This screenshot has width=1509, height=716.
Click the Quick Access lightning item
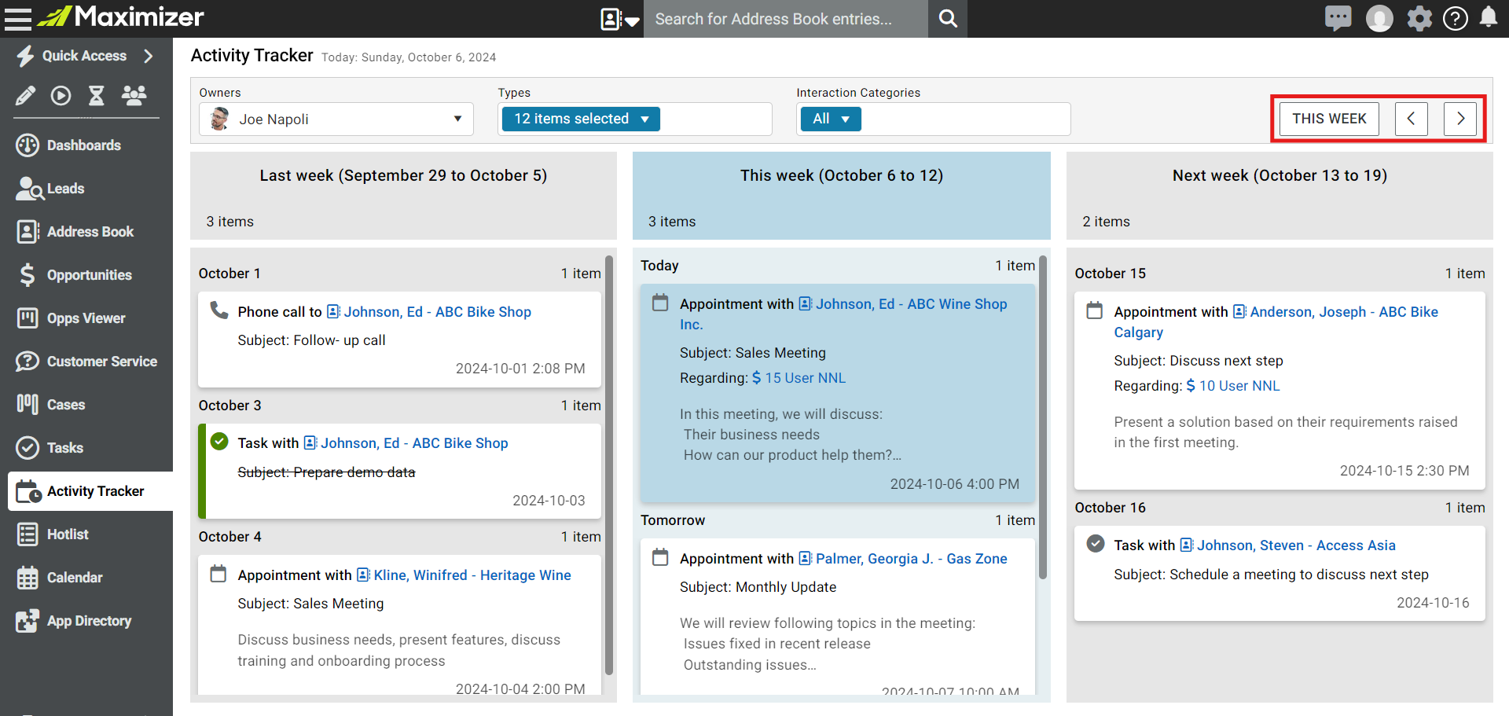(72, 56)
